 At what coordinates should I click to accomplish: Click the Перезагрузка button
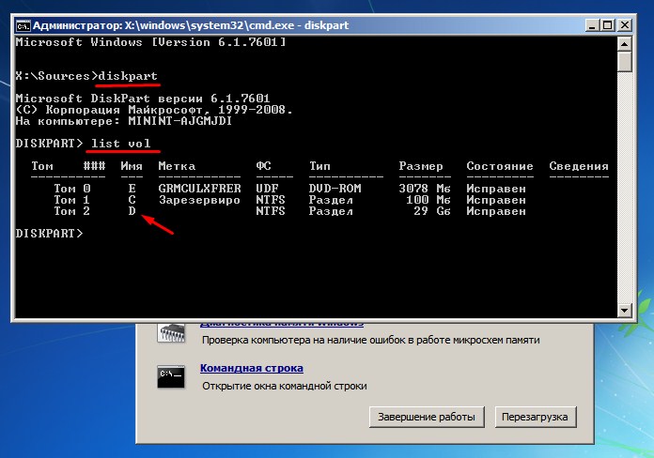tap(535, 417)
